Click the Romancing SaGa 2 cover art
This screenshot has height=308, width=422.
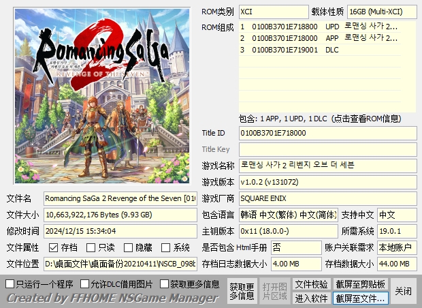pos(101,97)
